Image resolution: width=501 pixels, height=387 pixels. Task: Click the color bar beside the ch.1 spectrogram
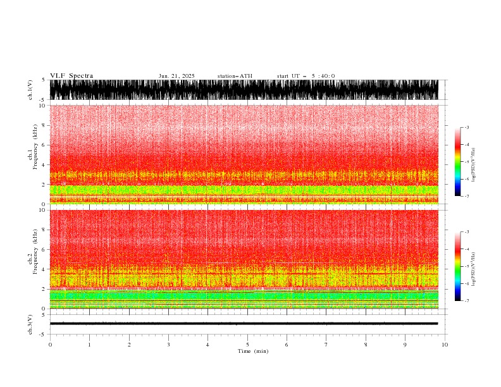click(457, 161)
